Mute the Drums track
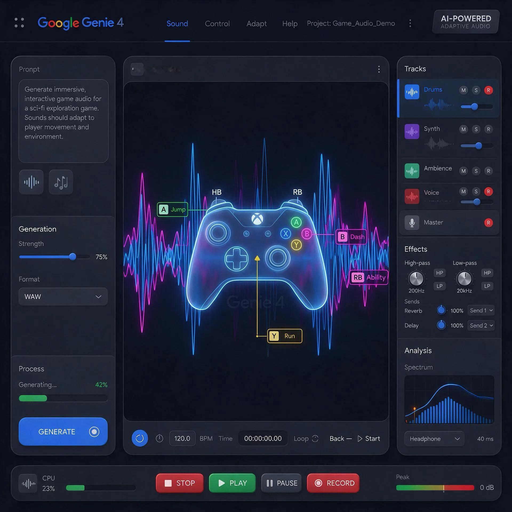512x512 pixels. pos(463,90)
